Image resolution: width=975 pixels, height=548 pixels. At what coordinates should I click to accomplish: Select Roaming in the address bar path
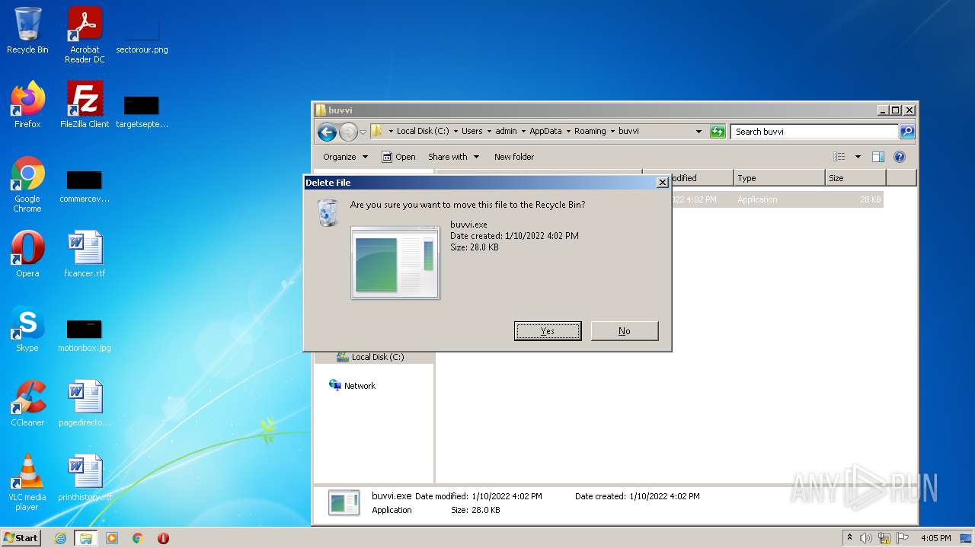tap(590, 131)
